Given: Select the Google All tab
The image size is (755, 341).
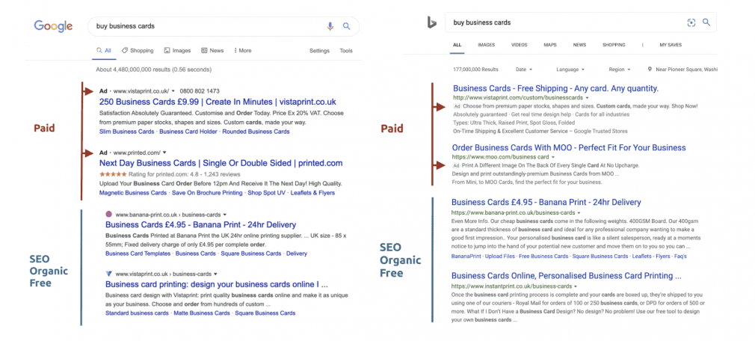Looking at the screenshot, I should coord(104,51).
